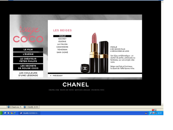The height and width of the screenshot is (130, 173).
Task: Select the CASHMERE shade
Action: pyautogui.click(x=62, y=47)
